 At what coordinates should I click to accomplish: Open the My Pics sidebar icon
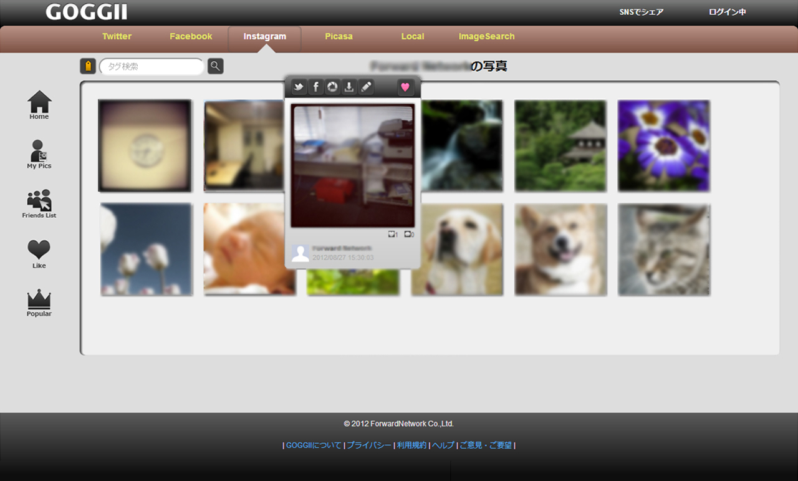pyautogui.click(x=39, y=154)
